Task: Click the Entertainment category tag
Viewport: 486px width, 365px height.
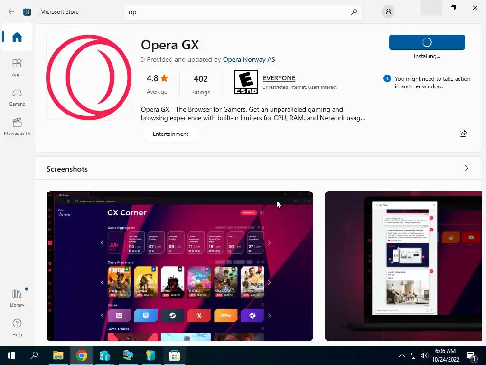Action: 170,134
